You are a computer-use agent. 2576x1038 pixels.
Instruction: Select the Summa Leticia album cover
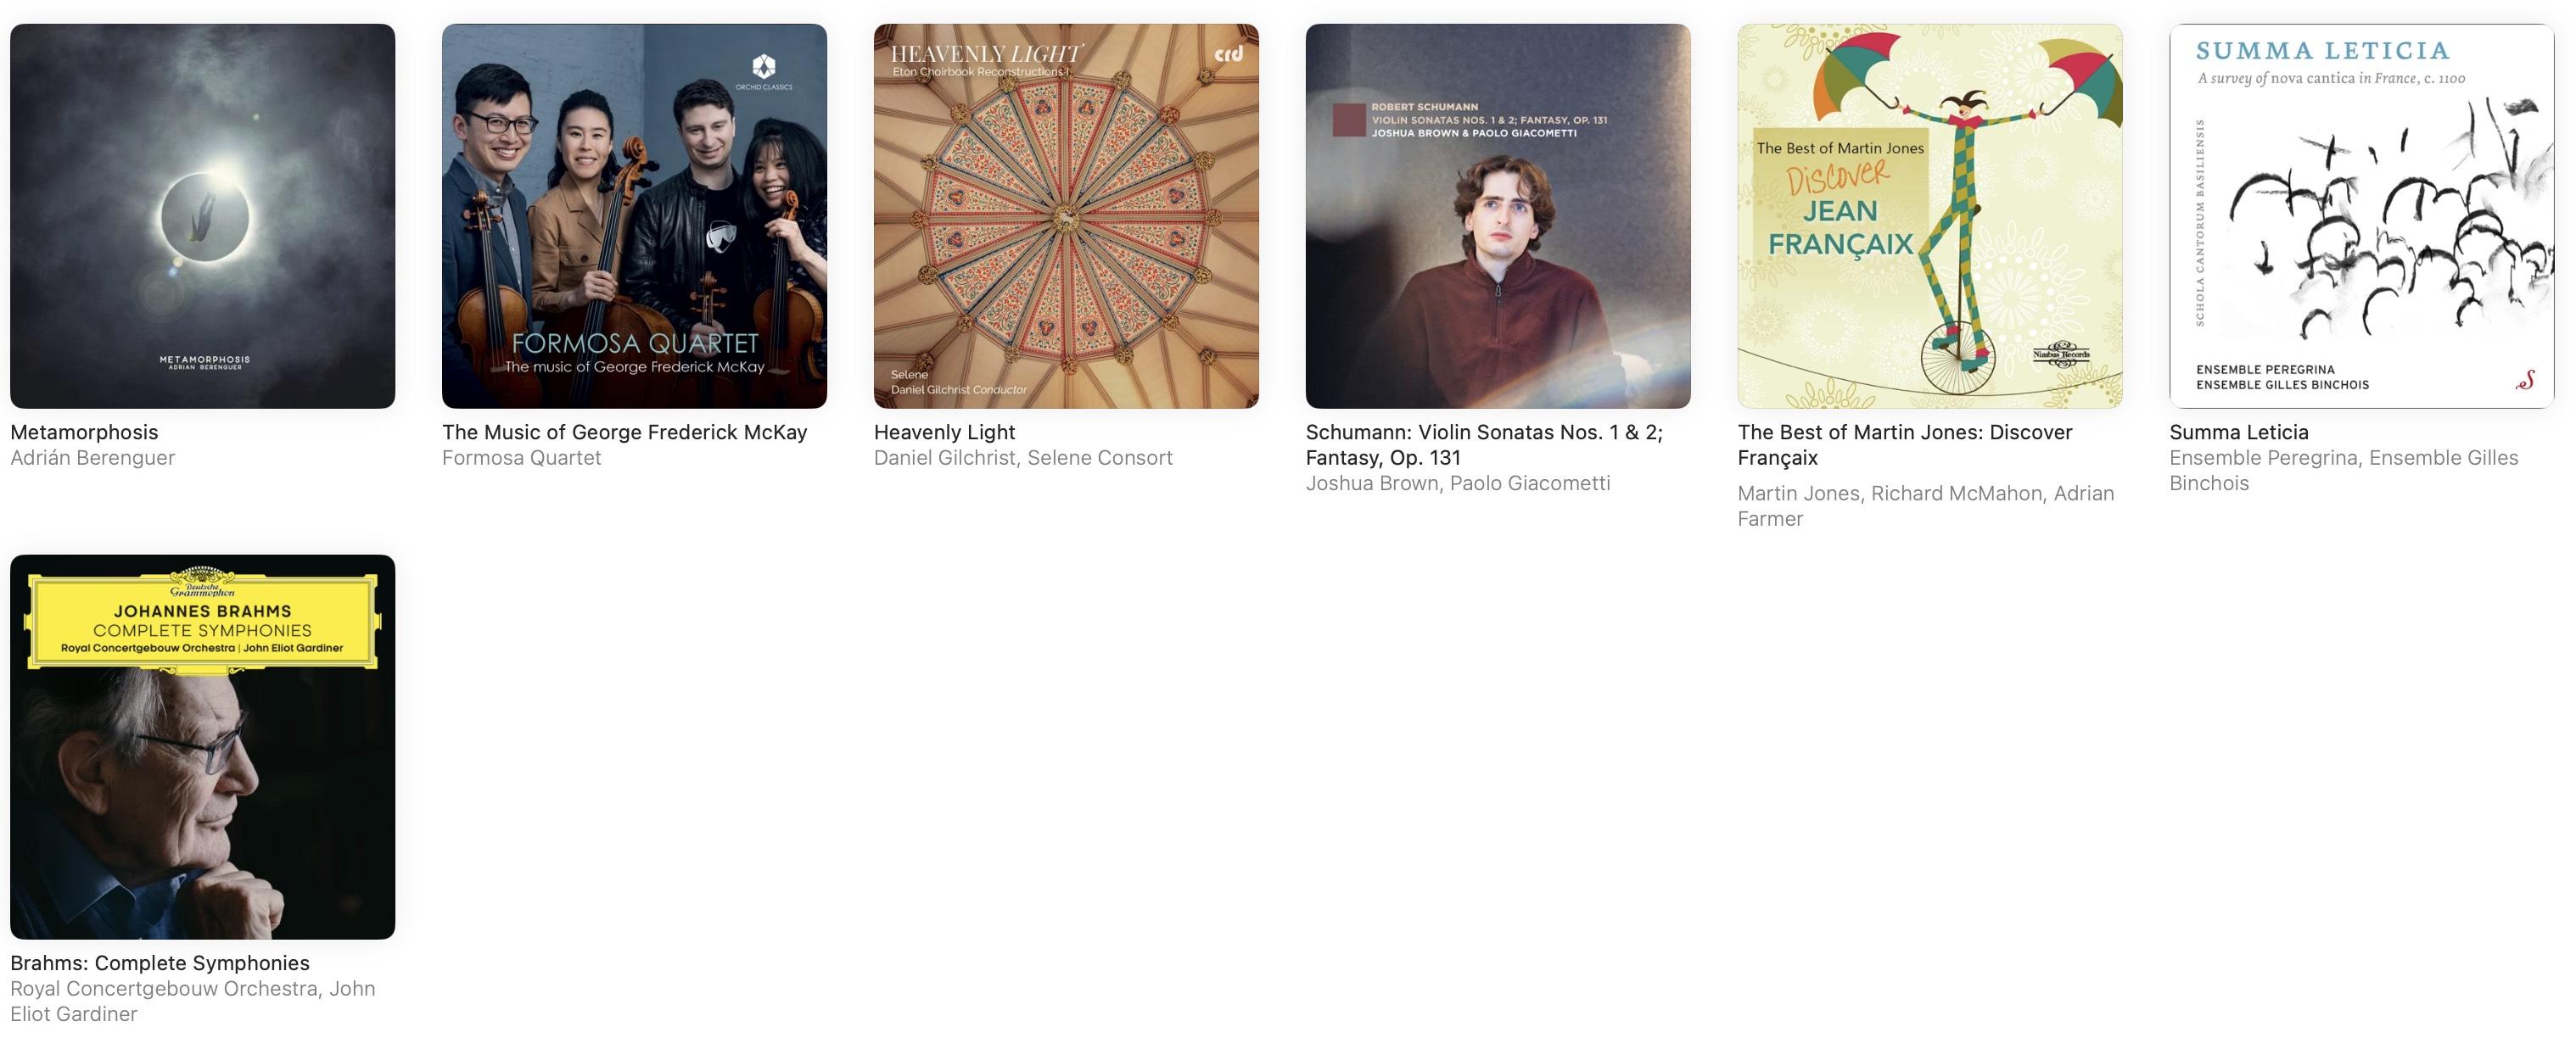coord(2362,215)
